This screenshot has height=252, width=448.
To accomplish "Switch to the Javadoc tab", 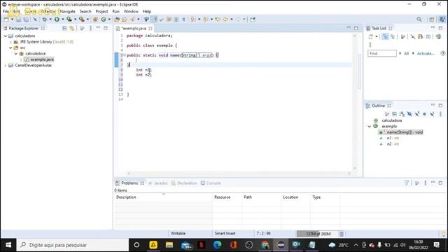I will pyautogui.click(x=158, y=183).
